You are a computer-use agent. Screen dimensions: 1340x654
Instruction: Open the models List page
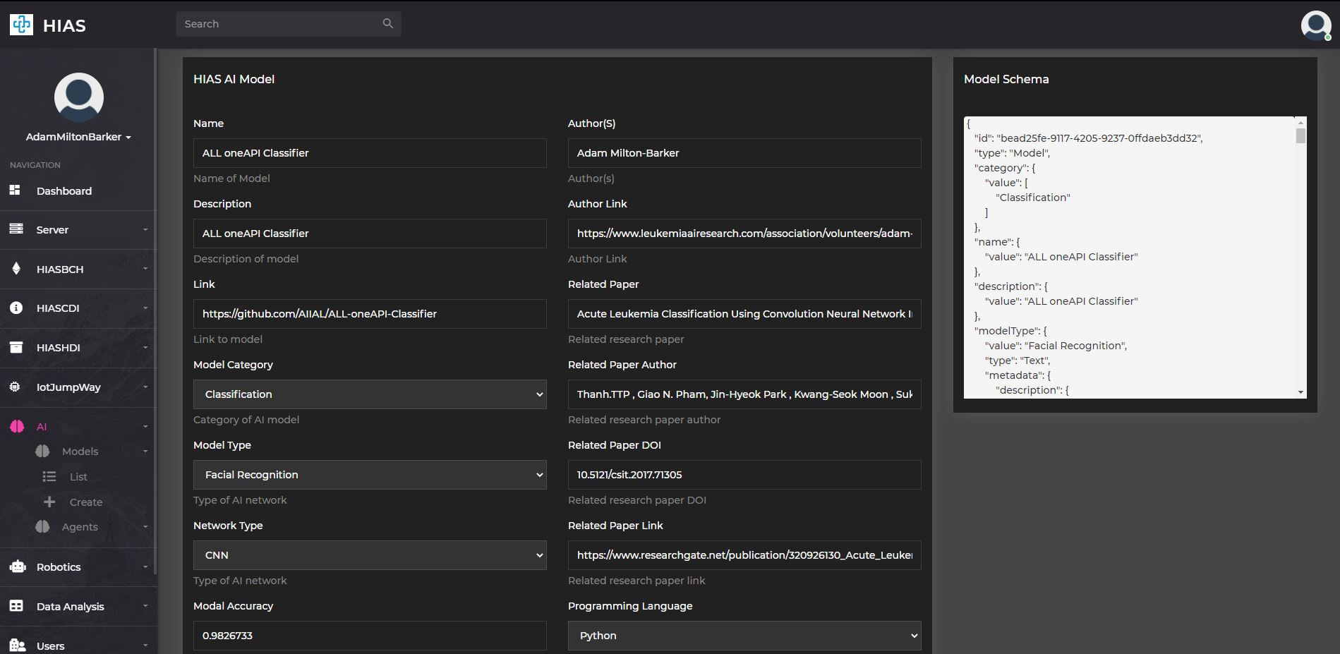click(78, 477)
